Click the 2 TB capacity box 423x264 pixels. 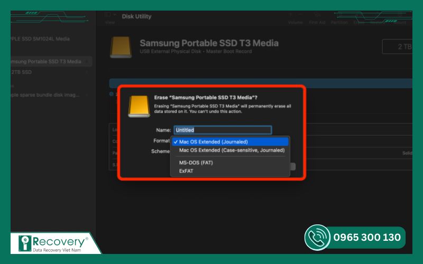398,46
